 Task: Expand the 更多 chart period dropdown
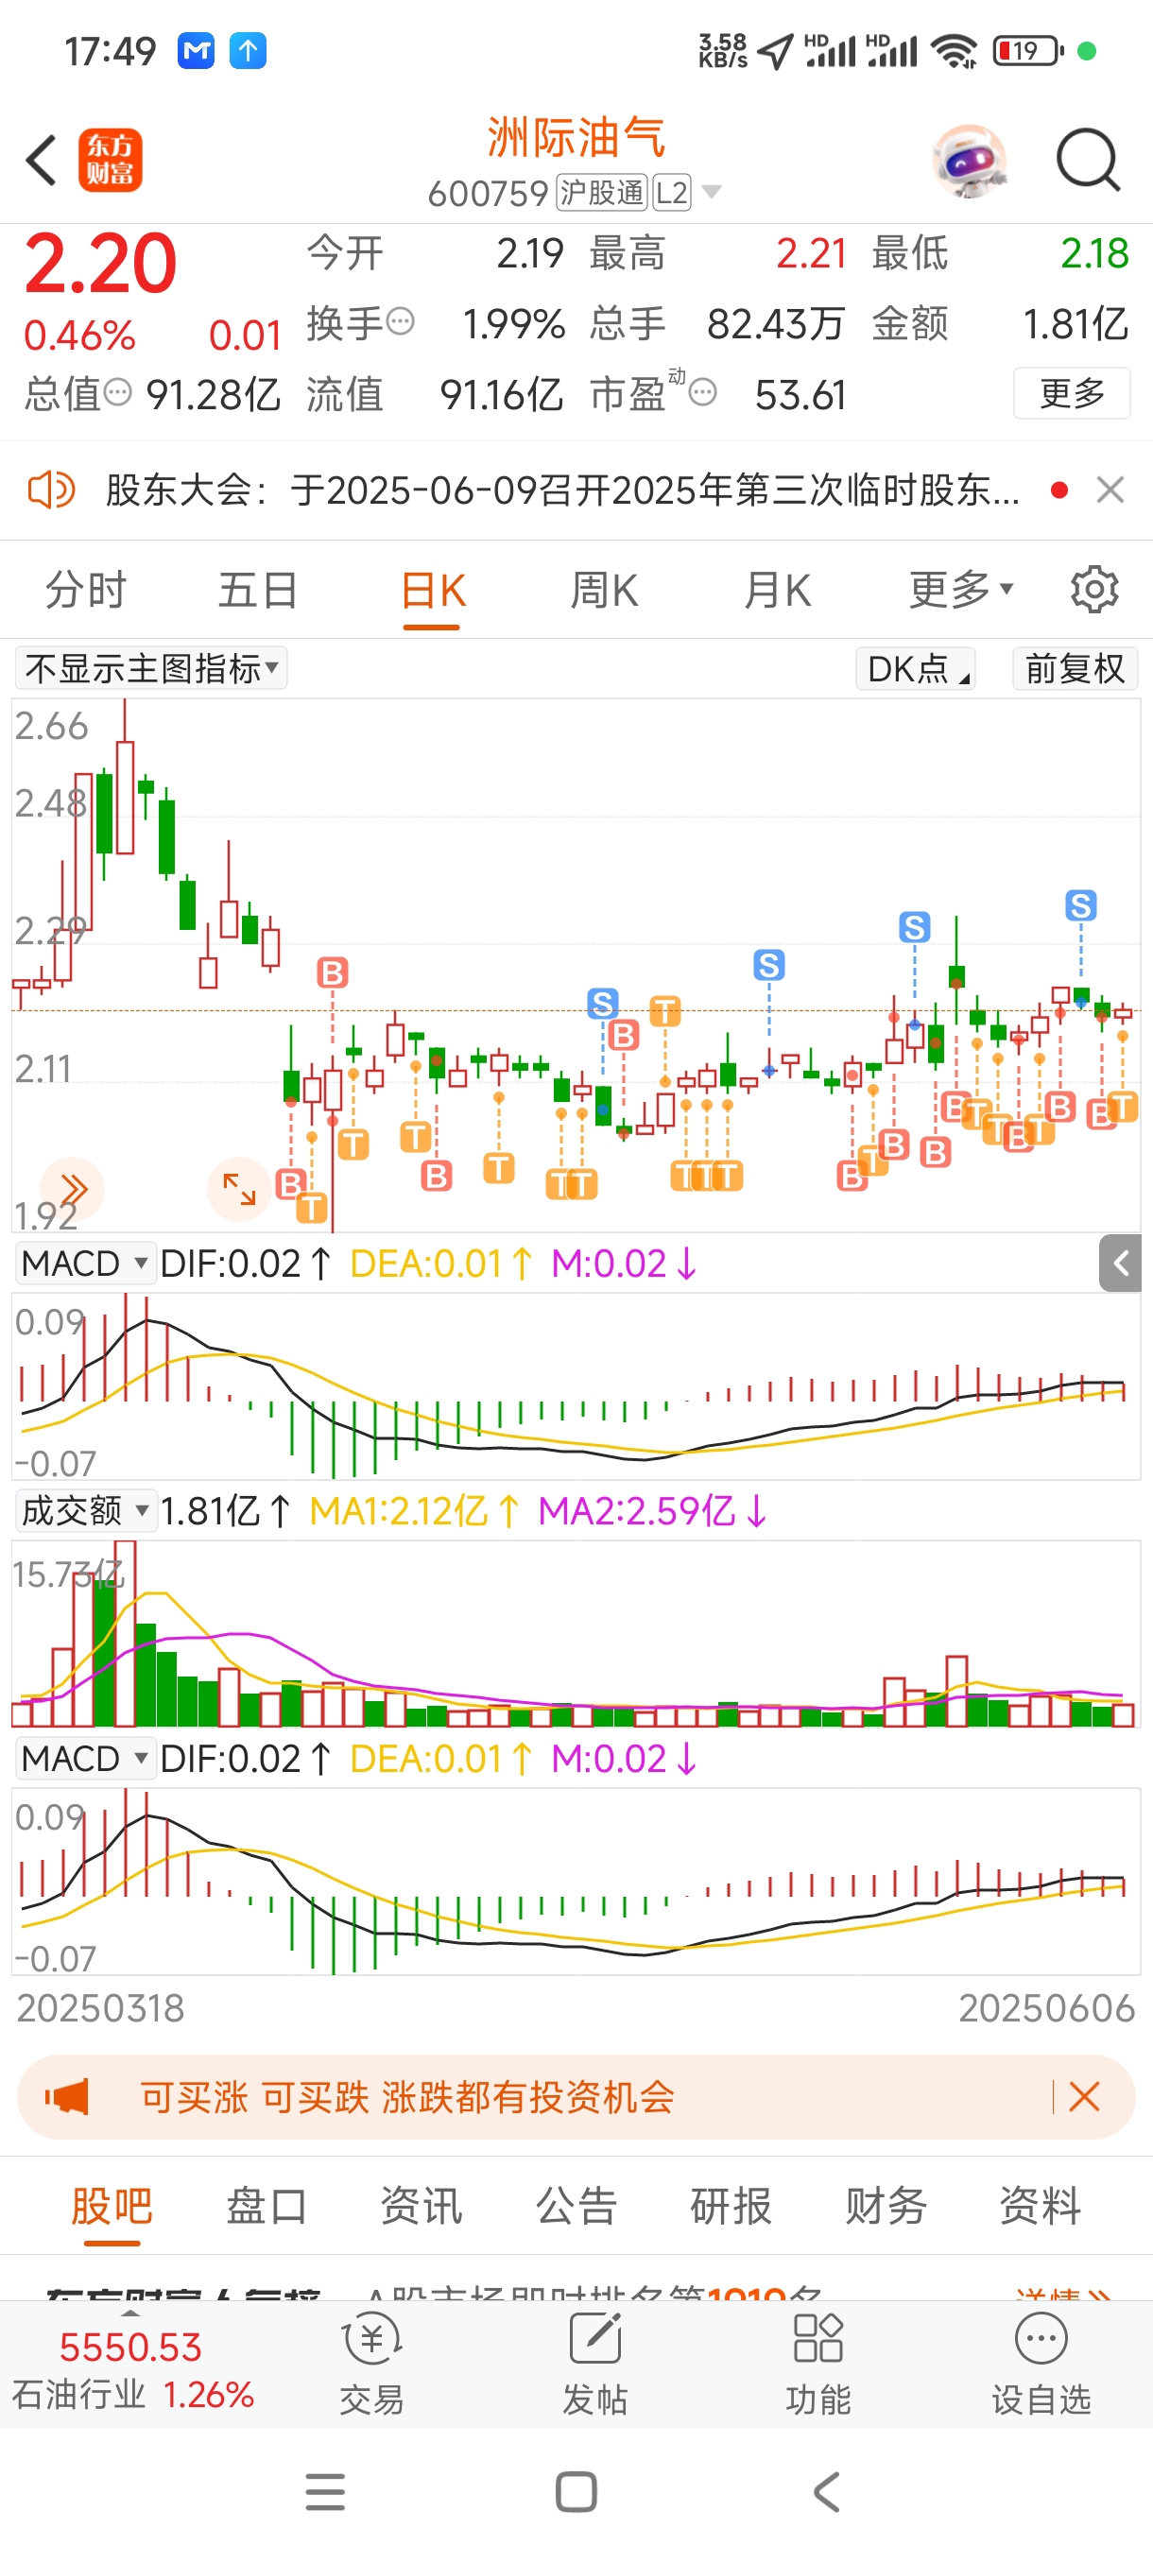tap(961, 590)
